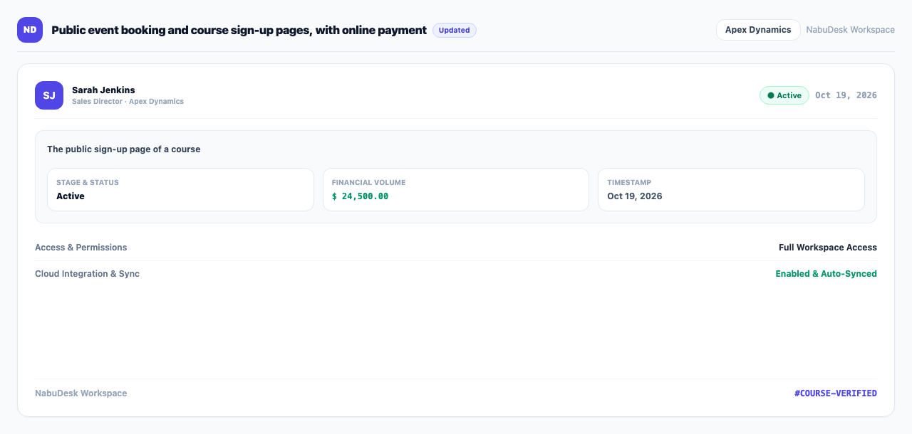Click the Full Workspace Access value
The height and width of the screenshot is (434, 912).
click(828, 248)
